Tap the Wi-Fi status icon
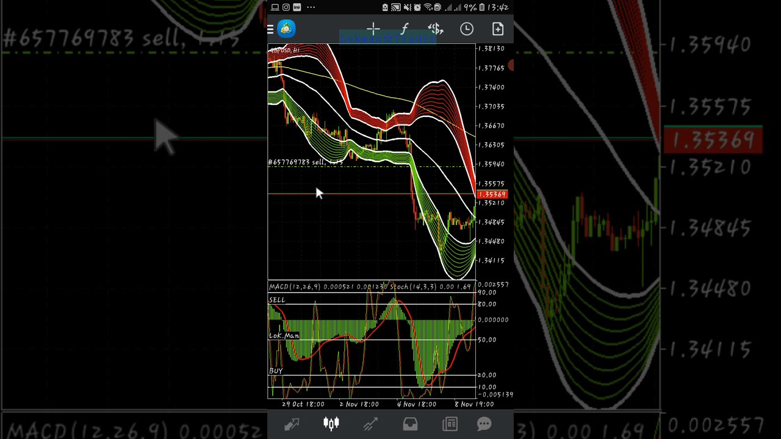 pos(428,7)
